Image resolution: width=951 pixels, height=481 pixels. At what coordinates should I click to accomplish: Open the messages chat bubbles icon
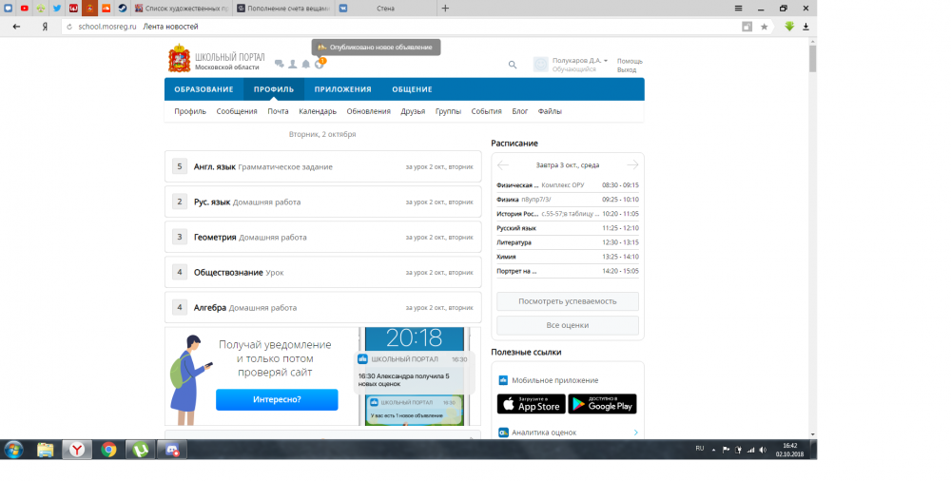pyautogui.click(x=279, y=65)
